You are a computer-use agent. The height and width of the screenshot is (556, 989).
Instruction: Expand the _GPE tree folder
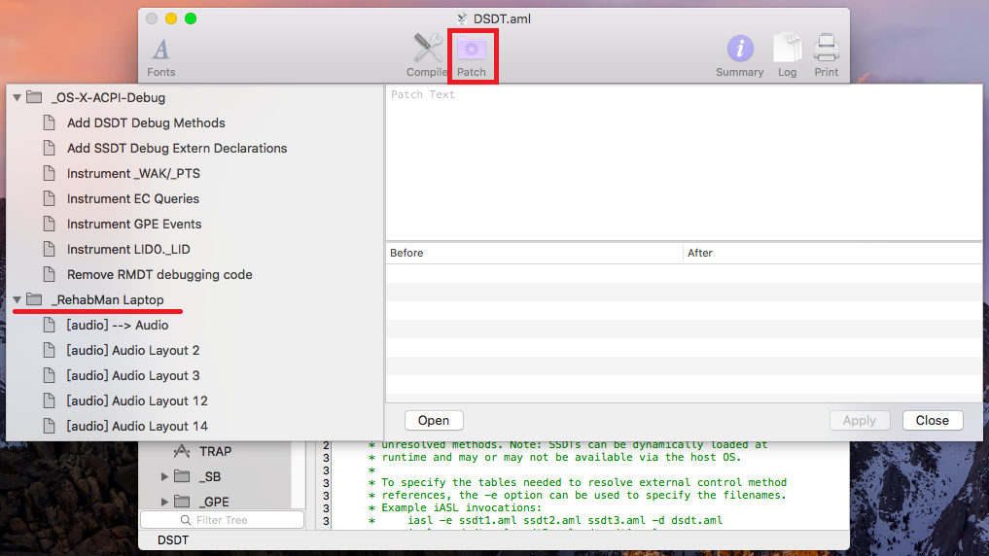point(164,502)
